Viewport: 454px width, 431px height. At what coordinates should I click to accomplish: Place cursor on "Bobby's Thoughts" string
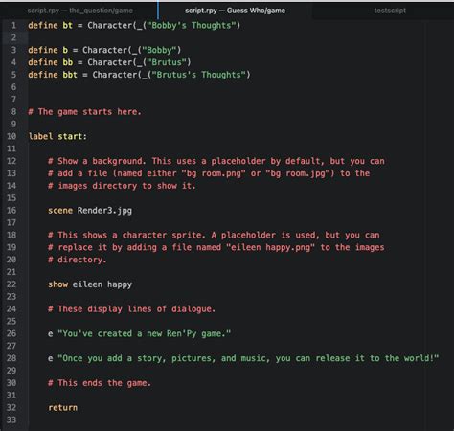point(191,25)
